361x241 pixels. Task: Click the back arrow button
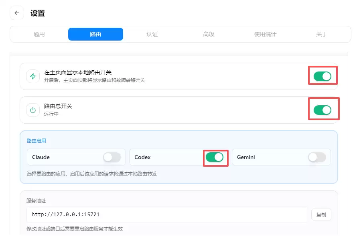point(17,13)
